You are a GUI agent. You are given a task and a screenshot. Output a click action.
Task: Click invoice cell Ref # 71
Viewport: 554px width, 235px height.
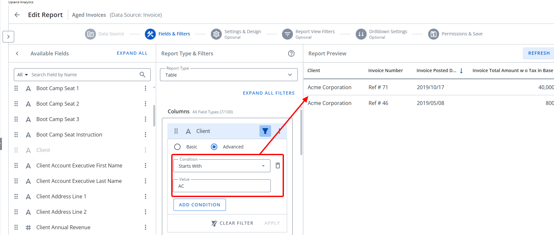[378, 87]
